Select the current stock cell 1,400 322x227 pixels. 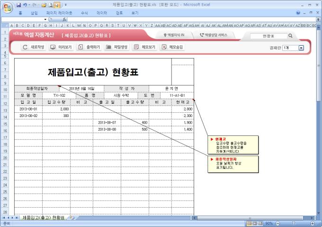(183, 129)
